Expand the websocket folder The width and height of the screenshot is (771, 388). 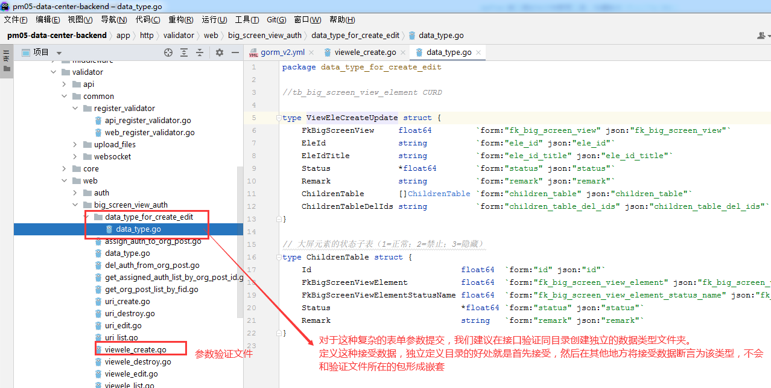[x=75, y=156]
